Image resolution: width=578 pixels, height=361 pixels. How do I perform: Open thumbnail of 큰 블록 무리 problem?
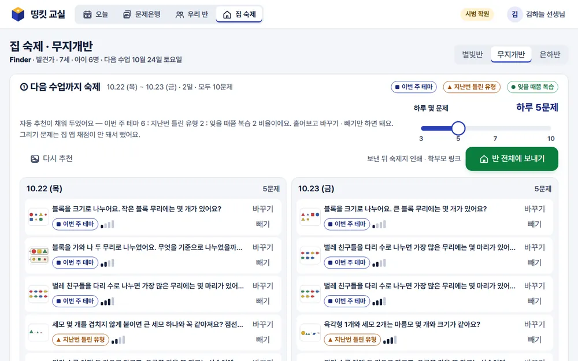[x=310, y=217]
